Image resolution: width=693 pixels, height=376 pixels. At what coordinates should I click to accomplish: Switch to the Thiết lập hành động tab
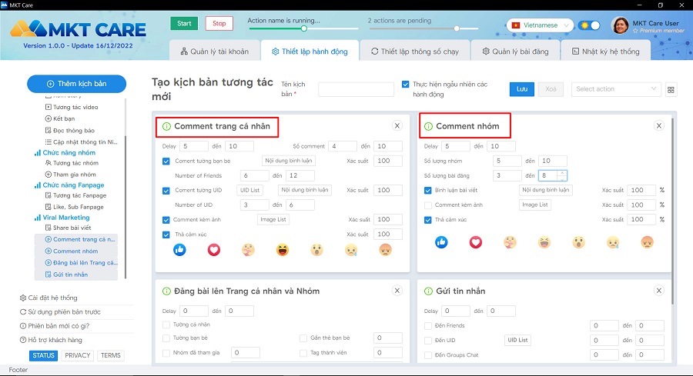pyautogui.click(x=310, y=52)
